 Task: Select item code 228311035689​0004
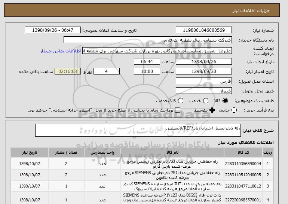243,164
